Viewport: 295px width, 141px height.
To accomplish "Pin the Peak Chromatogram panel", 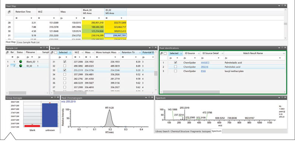I will pos(149,98).
